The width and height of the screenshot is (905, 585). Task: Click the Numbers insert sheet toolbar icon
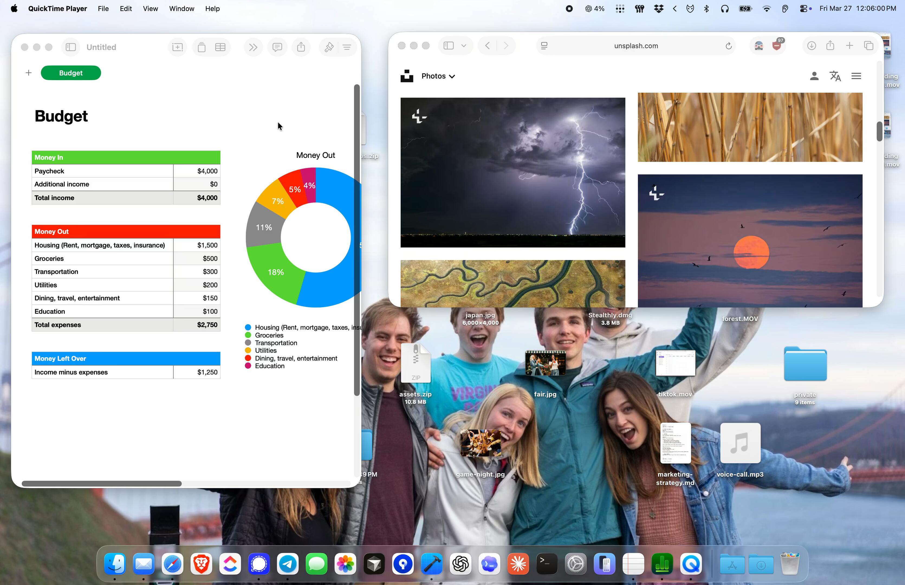(x=177, y=47)
